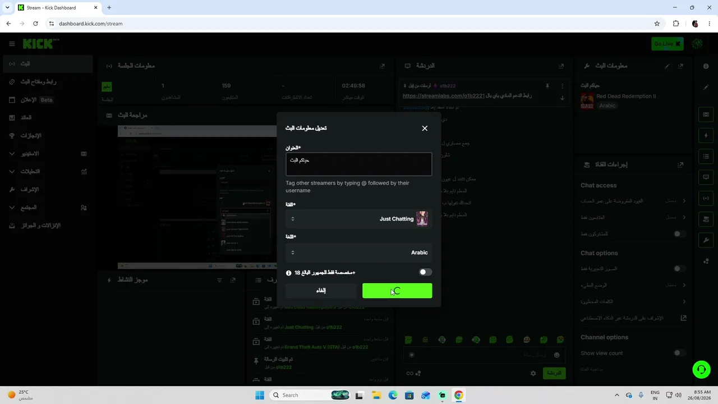Open رابط ومفتاح البث sidebar item
Viewport: 718px width, 404px height.
tap(47, 82)
